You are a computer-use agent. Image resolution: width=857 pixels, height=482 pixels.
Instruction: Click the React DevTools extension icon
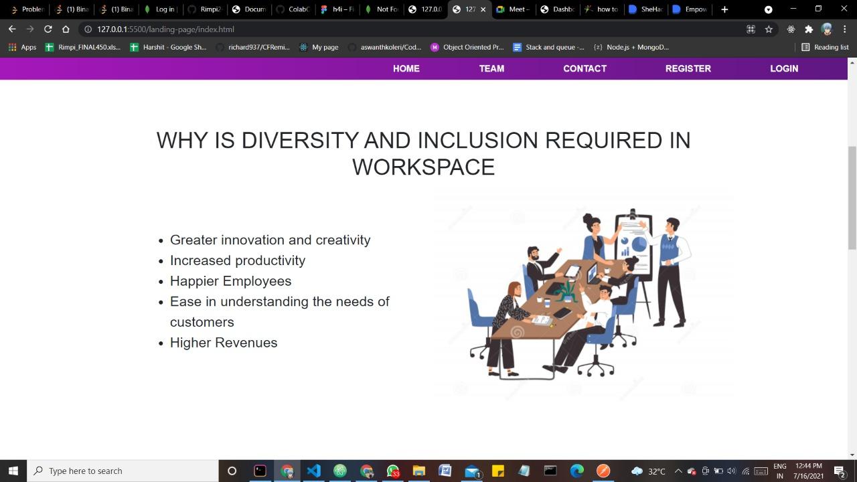tap(791, 29)
